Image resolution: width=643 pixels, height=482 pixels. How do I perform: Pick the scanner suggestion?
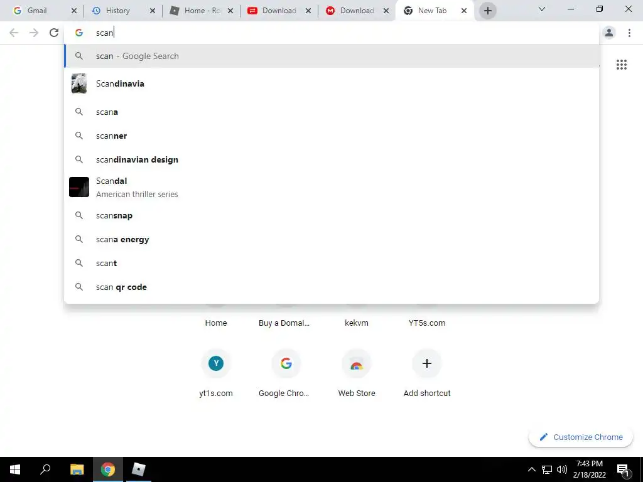click(x=332, y=136)
